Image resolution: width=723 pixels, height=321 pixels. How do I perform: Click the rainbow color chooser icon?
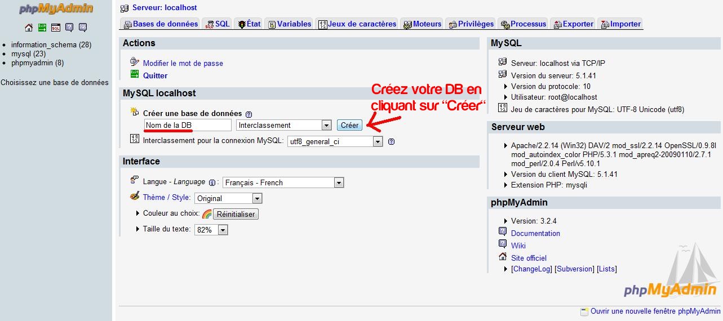click(207, 214)
